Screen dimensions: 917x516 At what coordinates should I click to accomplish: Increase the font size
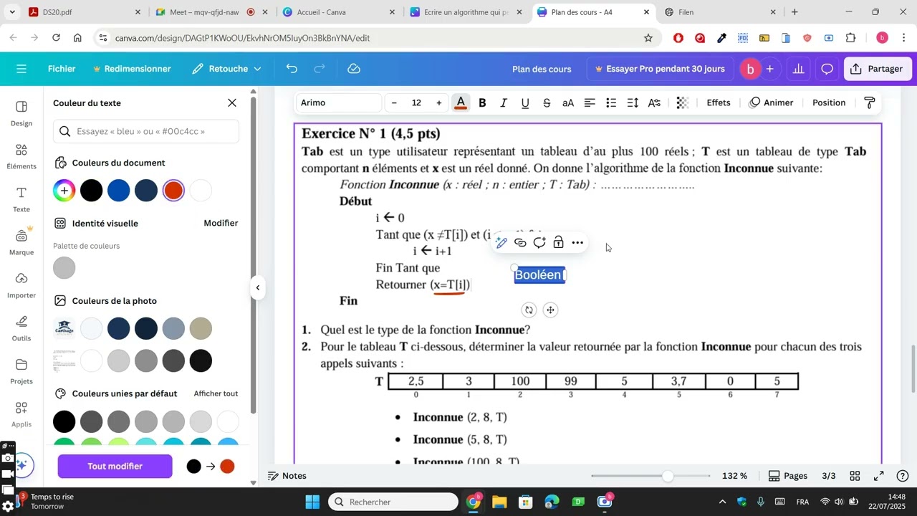click(439, 103)
